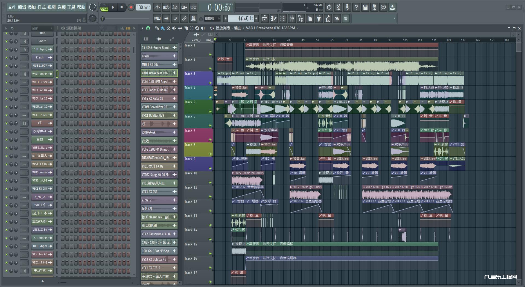Screen dimensions: 525x287
Task: Toggle the countdown before recording icon
Action: pyautogui.click(x=175, y=7)
